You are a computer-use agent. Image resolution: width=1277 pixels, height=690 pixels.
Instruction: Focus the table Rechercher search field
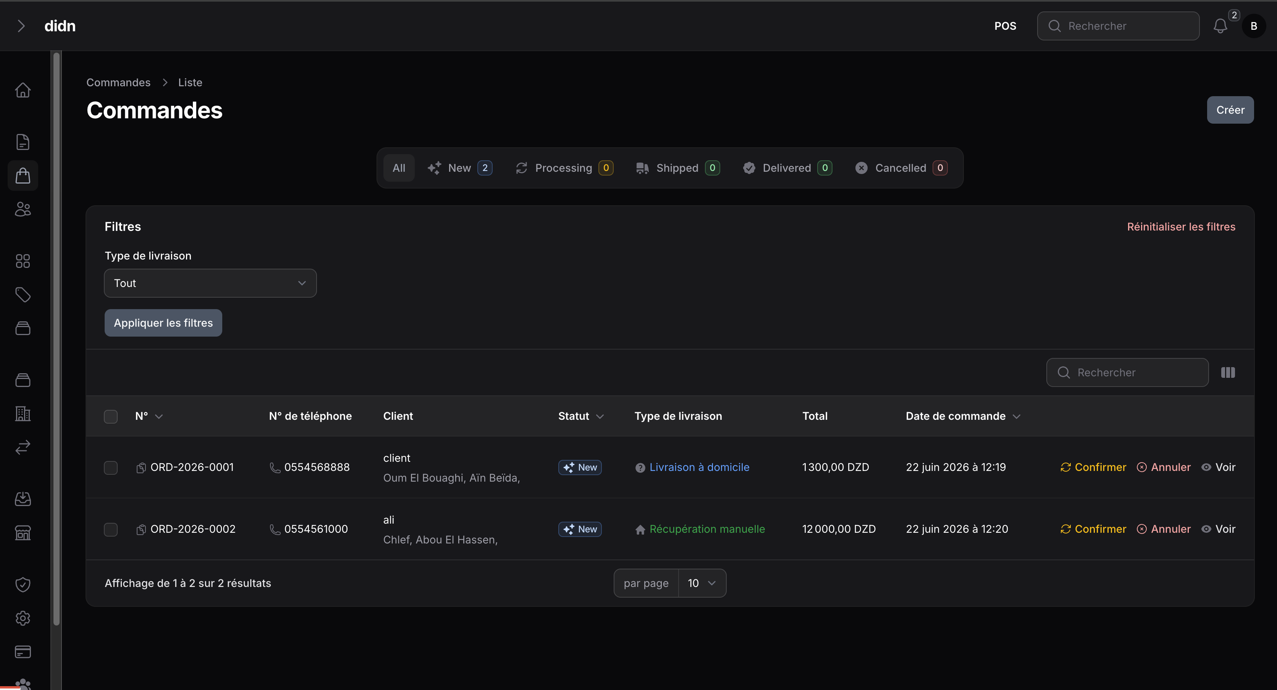pyautogui.click(x=1127, y=372)
